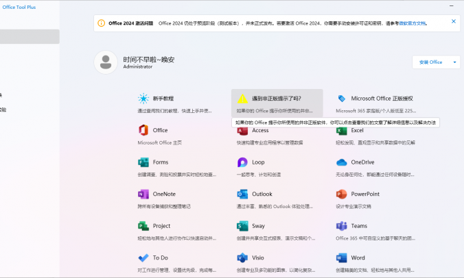Click the Administrator username text
Viewport: 464px width, 278px height.
tap(138, 66)
